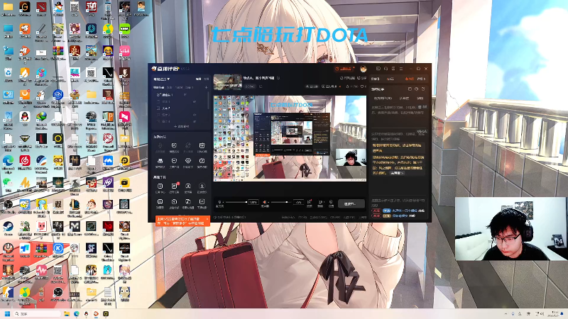Click the category tag below the stream title
The width and height of the screenshot is (568, 319).
point(250,86)
